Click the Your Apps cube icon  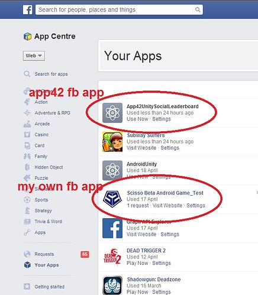coord(27,265)
